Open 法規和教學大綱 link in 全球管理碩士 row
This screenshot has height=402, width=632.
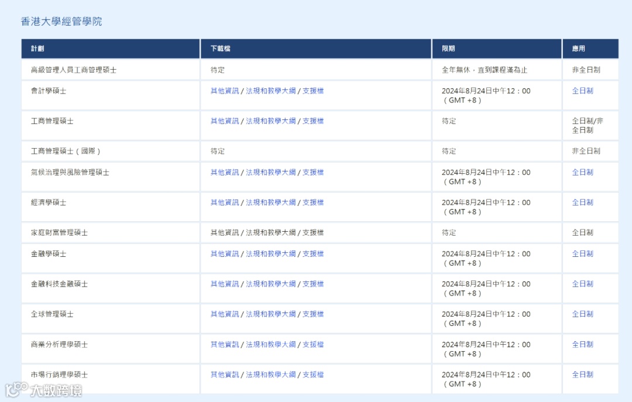click(x=271, y=314)
